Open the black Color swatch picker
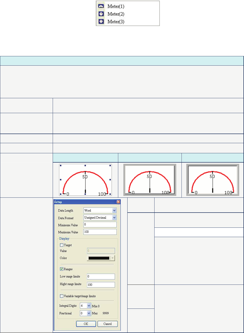244x333 pixels. tap(101, 258)
